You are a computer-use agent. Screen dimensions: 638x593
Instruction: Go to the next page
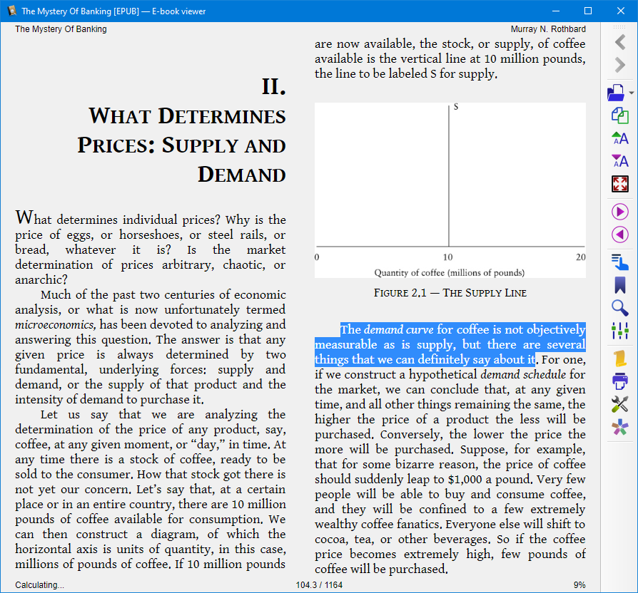tap(619, 212)
